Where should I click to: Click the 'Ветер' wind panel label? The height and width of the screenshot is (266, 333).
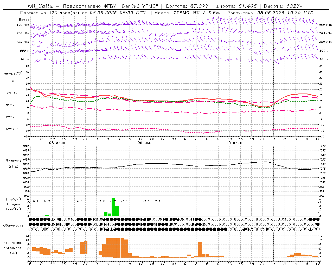(24, 20)
